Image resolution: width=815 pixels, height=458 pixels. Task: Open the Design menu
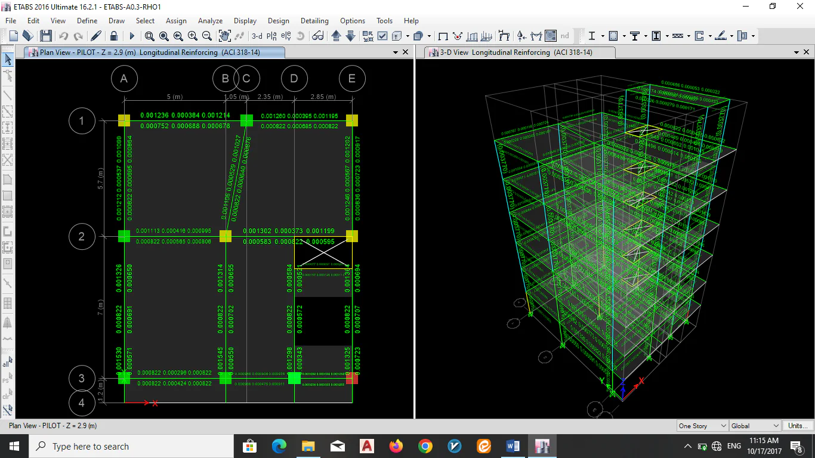click(x=278, y=21)
